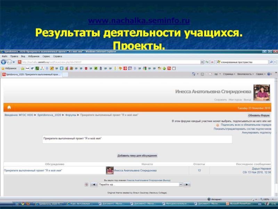Click the 13 replies count link
Image resolution: width=278 pixels, height=209 pixels.
[199, 170]
